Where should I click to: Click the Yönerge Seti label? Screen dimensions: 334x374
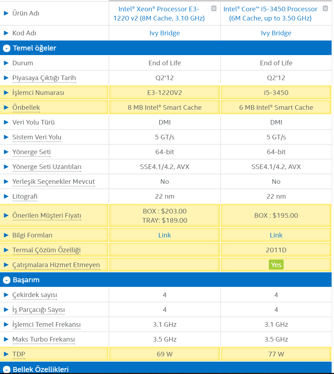[31, 152]
